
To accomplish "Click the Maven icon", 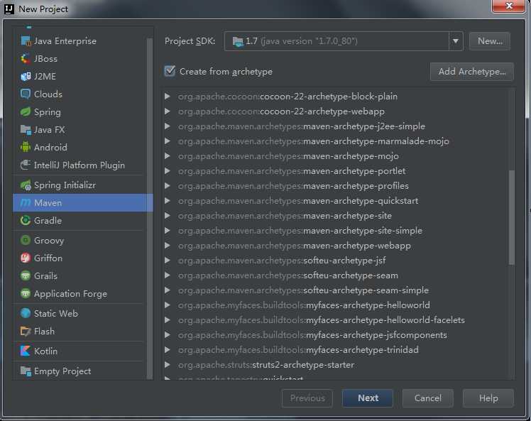I will (x=26, y=202).
